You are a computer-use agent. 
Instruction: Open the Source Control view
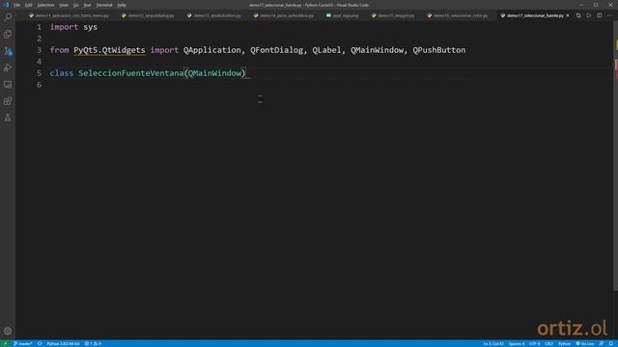(8, 51)
